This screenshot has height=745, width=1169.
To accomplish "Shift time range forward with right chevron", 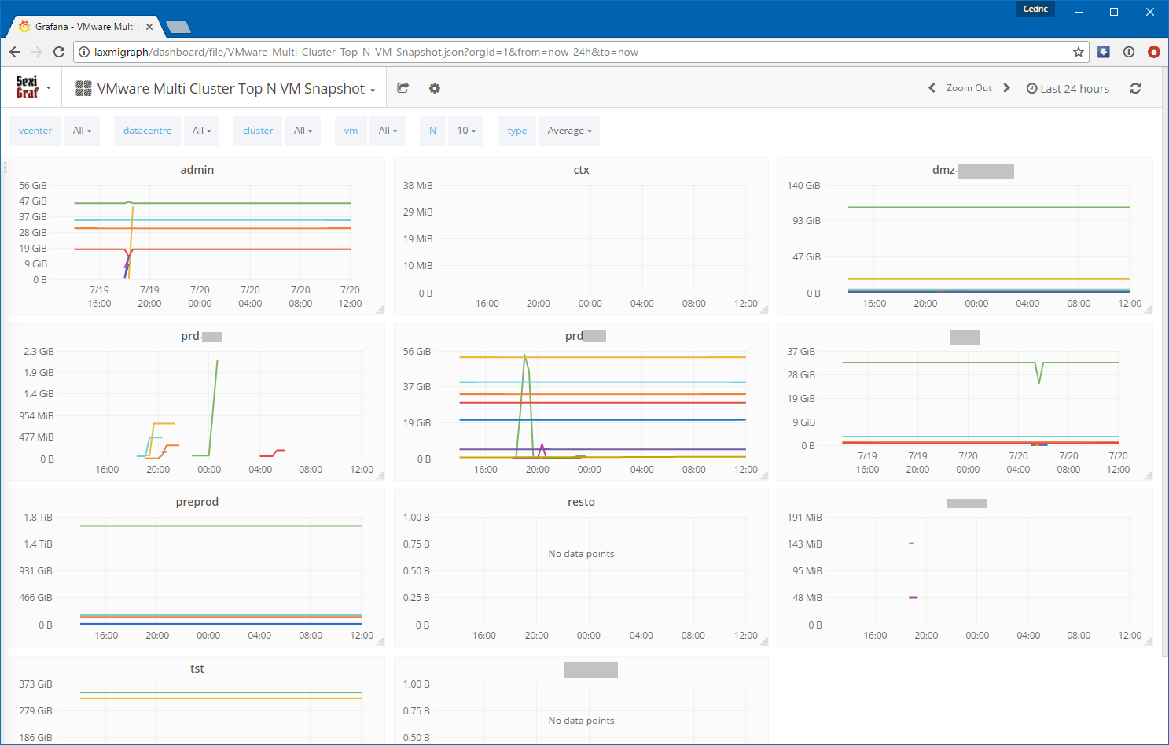I will [x=1006, y=88].
